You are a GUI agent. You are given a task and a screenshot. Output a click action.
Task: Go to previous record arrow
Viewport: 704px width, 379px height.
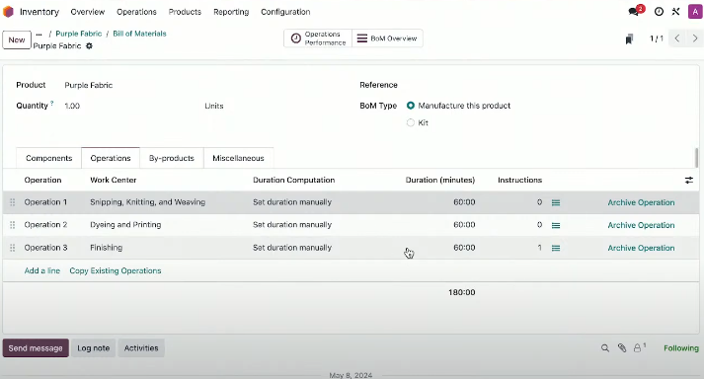(677, 38)
